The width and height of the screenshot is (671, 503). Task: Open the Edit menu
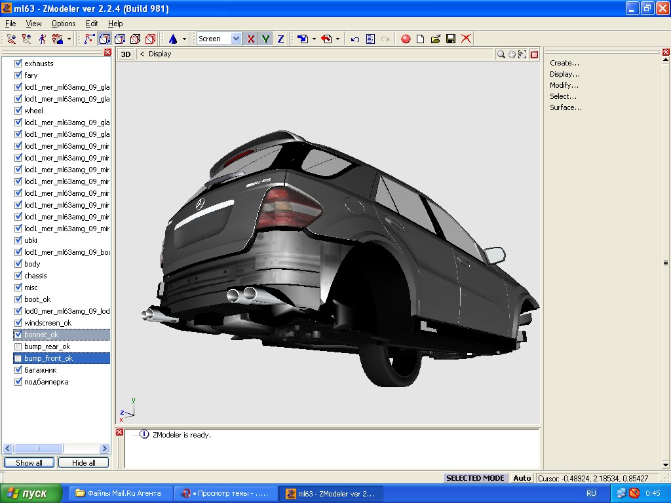(92, 24)
